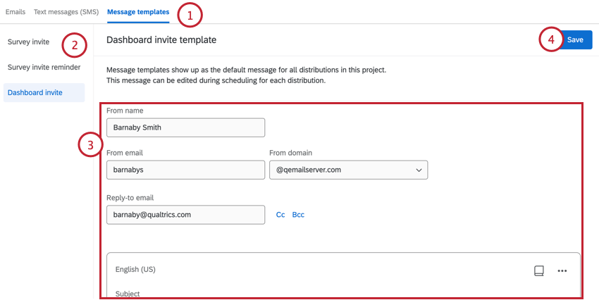Choose Dashboard invite in sidebar

(x=35, y=92)
